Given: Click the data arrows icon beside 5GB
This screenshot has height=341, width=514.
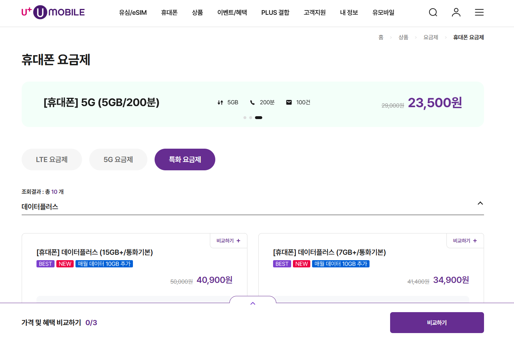Looking at the screenshot, I should [x=220, y=102].
